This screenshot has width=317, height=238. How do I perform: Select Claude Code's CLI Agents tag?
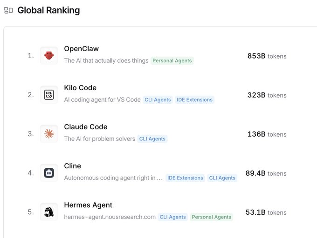(152, 139)
